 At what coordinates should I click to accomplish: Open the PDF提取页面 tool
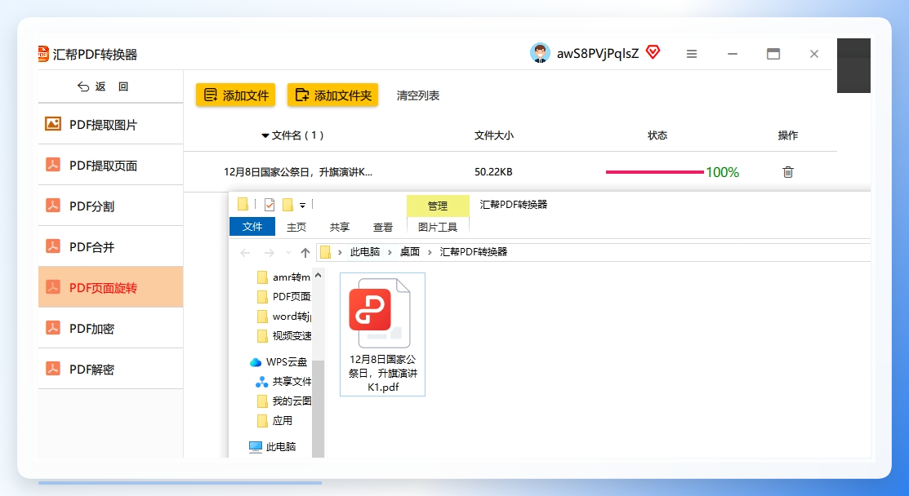tap(111, 166)
